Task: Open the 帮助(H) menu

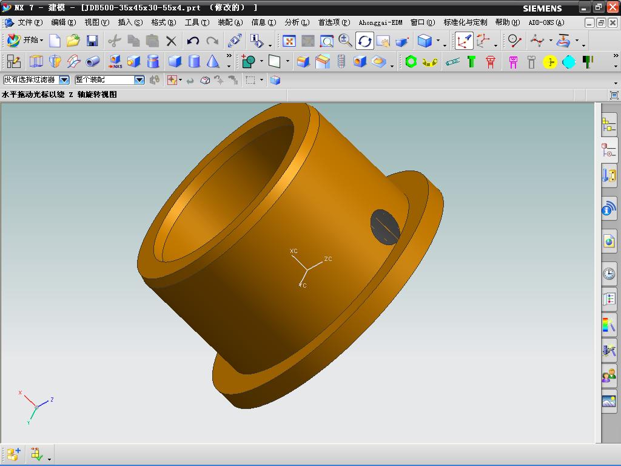Action: [508, 22]
